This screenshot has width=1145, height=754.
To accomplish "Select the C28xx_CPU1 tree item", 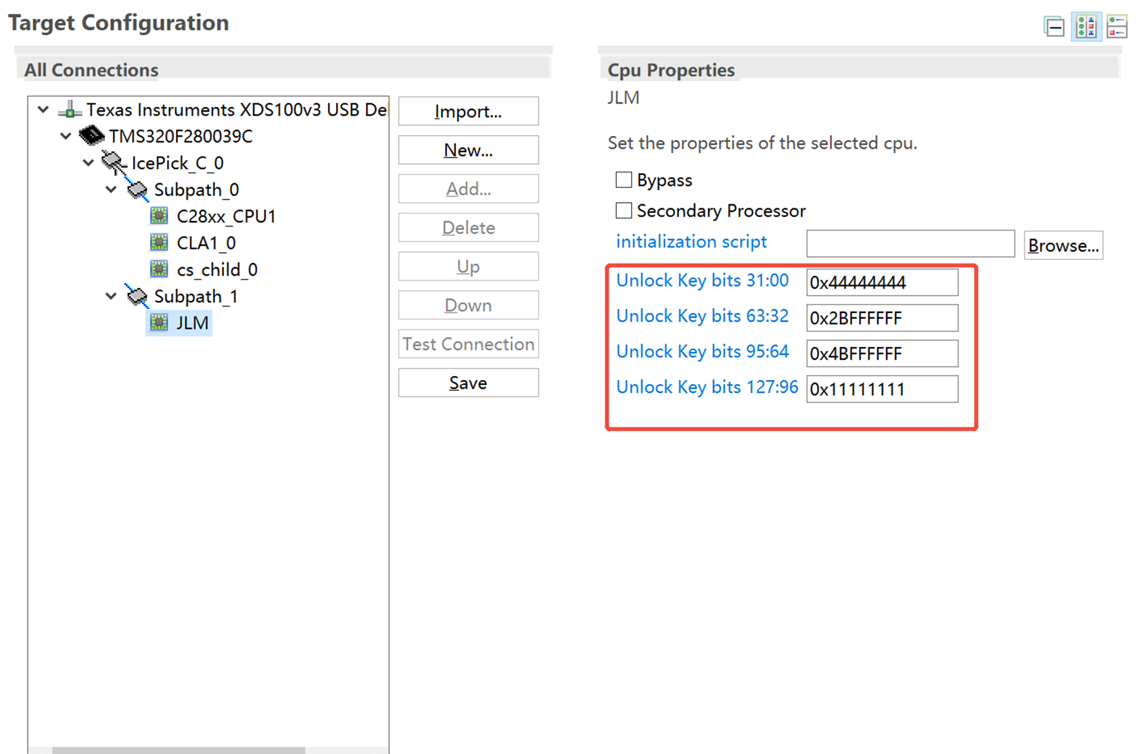I will (226, 216).
